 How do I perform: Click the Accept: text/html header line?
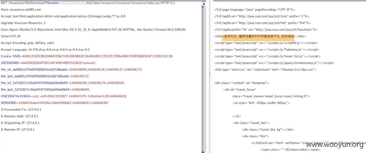pyautogui.click(x=63, y=16)
